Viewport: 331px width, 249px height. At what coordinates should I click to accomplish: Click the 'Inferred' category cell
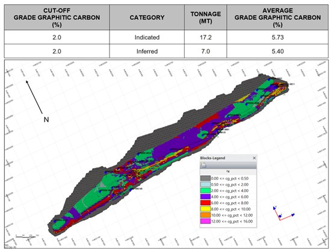[x=147, y=52]
